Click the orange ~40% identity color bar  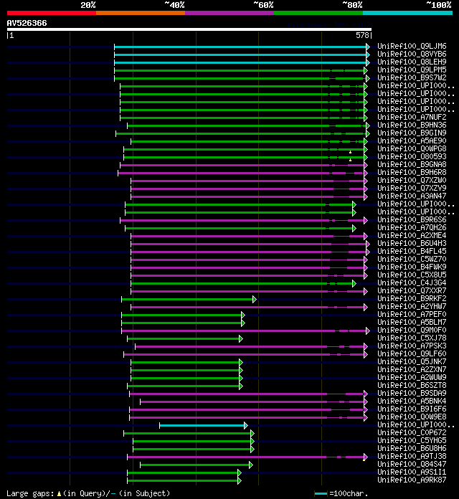click(141, 13)
